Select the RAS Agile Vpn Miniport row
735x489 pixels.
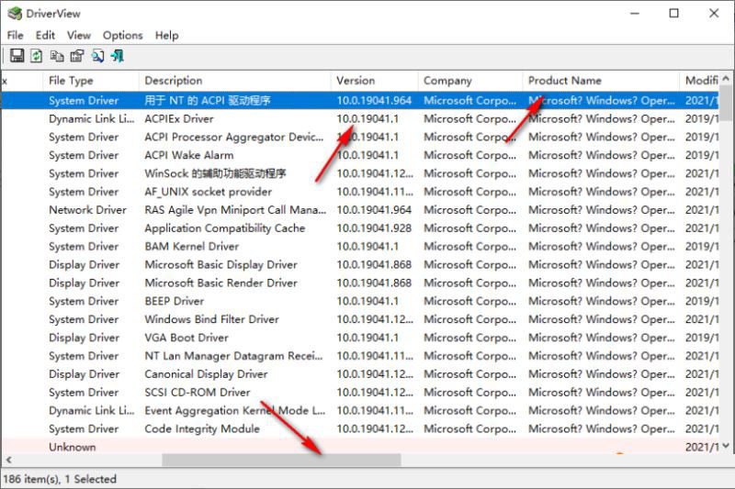(x=360, y=210)
